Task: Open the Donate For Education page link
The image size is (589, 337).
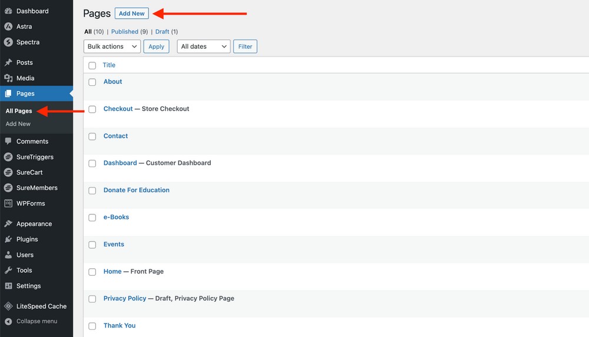Action: 136,190
